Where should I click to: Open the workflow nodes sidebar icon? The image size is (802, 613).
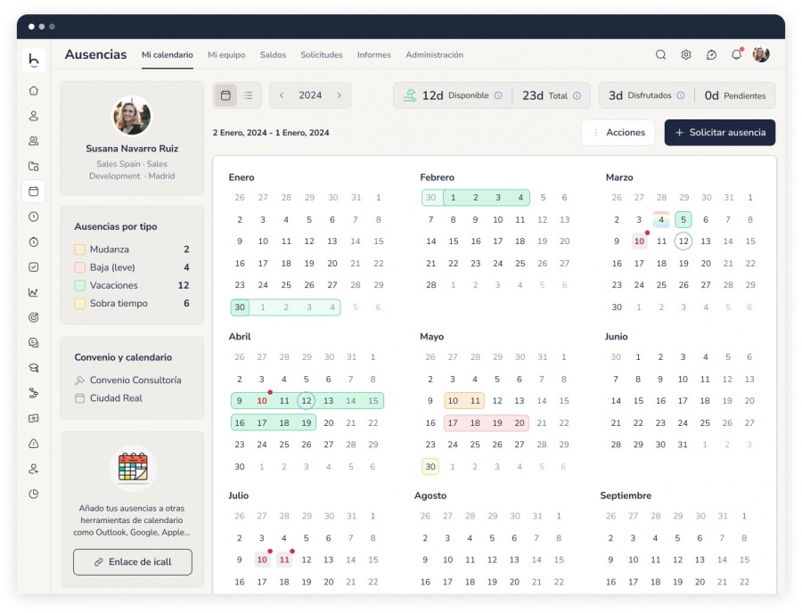34,393
